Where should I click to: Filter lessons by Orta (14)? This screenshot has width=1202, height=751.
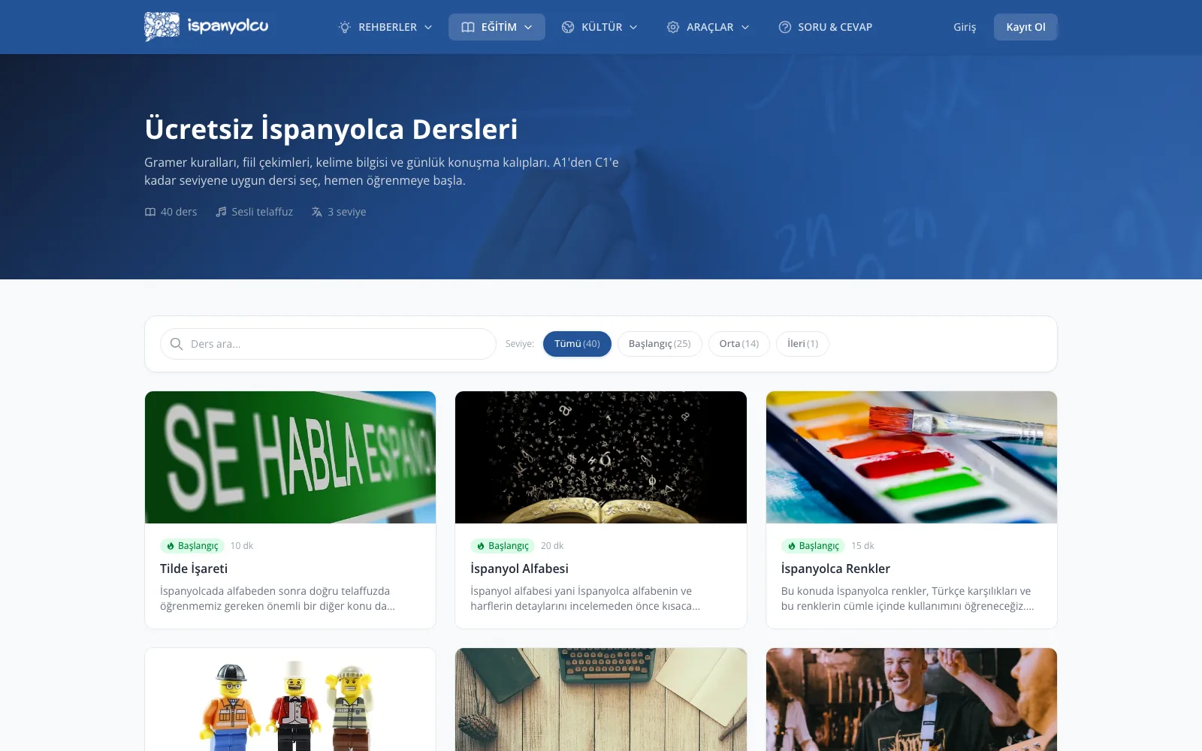(x=739, y=344)
